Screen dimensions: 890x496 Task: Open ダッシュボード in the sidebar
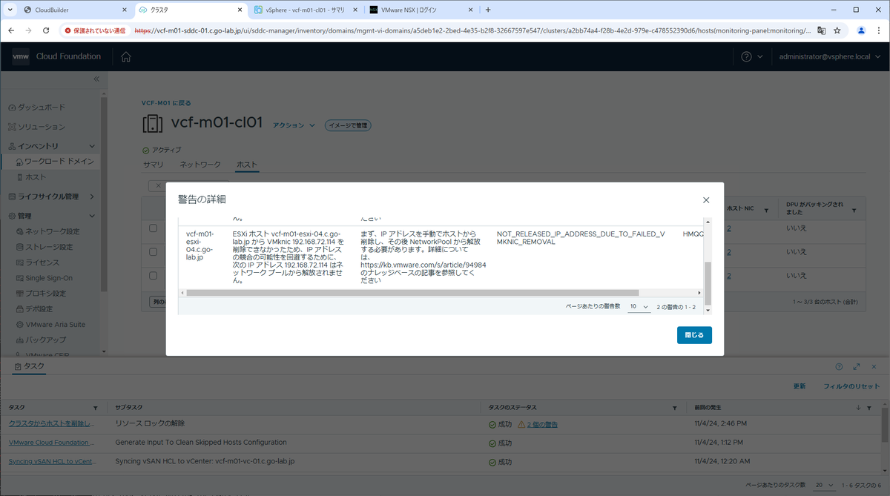coord(36,108)
